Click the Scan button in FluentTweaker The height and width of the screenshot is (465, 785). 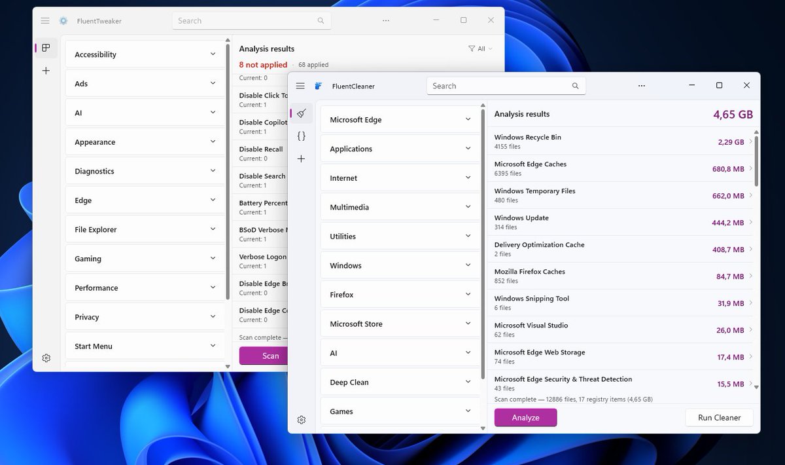pos(264,356)
